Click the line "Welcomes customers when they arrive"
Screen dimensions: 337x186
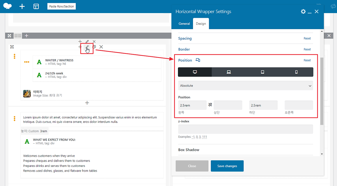point(49,156)
